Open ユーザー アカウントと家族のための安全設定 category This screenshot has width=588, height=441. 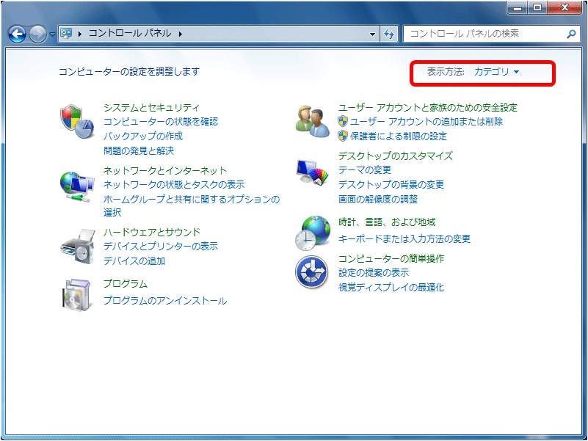[427, 108]
